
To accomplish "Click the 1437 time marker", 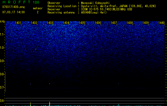I will (114, 23).
